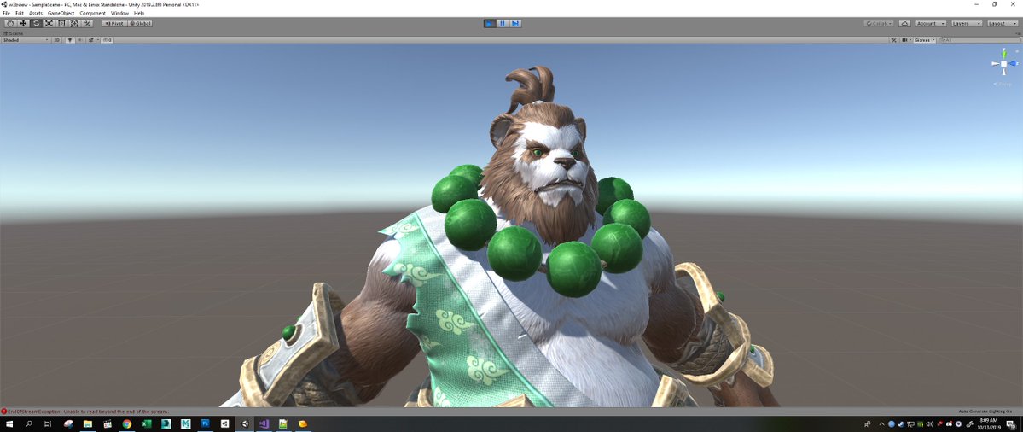Viewport: 1023px width, 432px height.
Task: Open the Edit menu
Action: (x=20, y=13)
